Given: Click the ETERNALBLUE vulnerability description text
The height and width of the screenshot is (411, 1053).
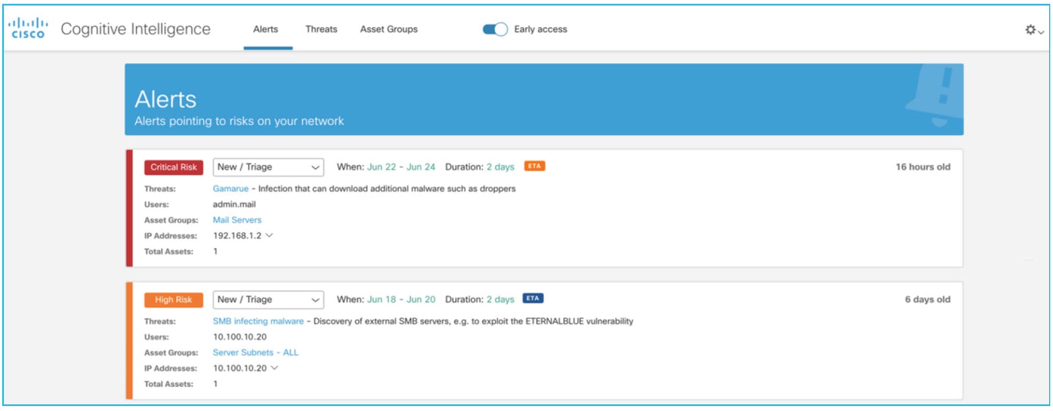Looking at the screenshot, I should tap(473, 321).
